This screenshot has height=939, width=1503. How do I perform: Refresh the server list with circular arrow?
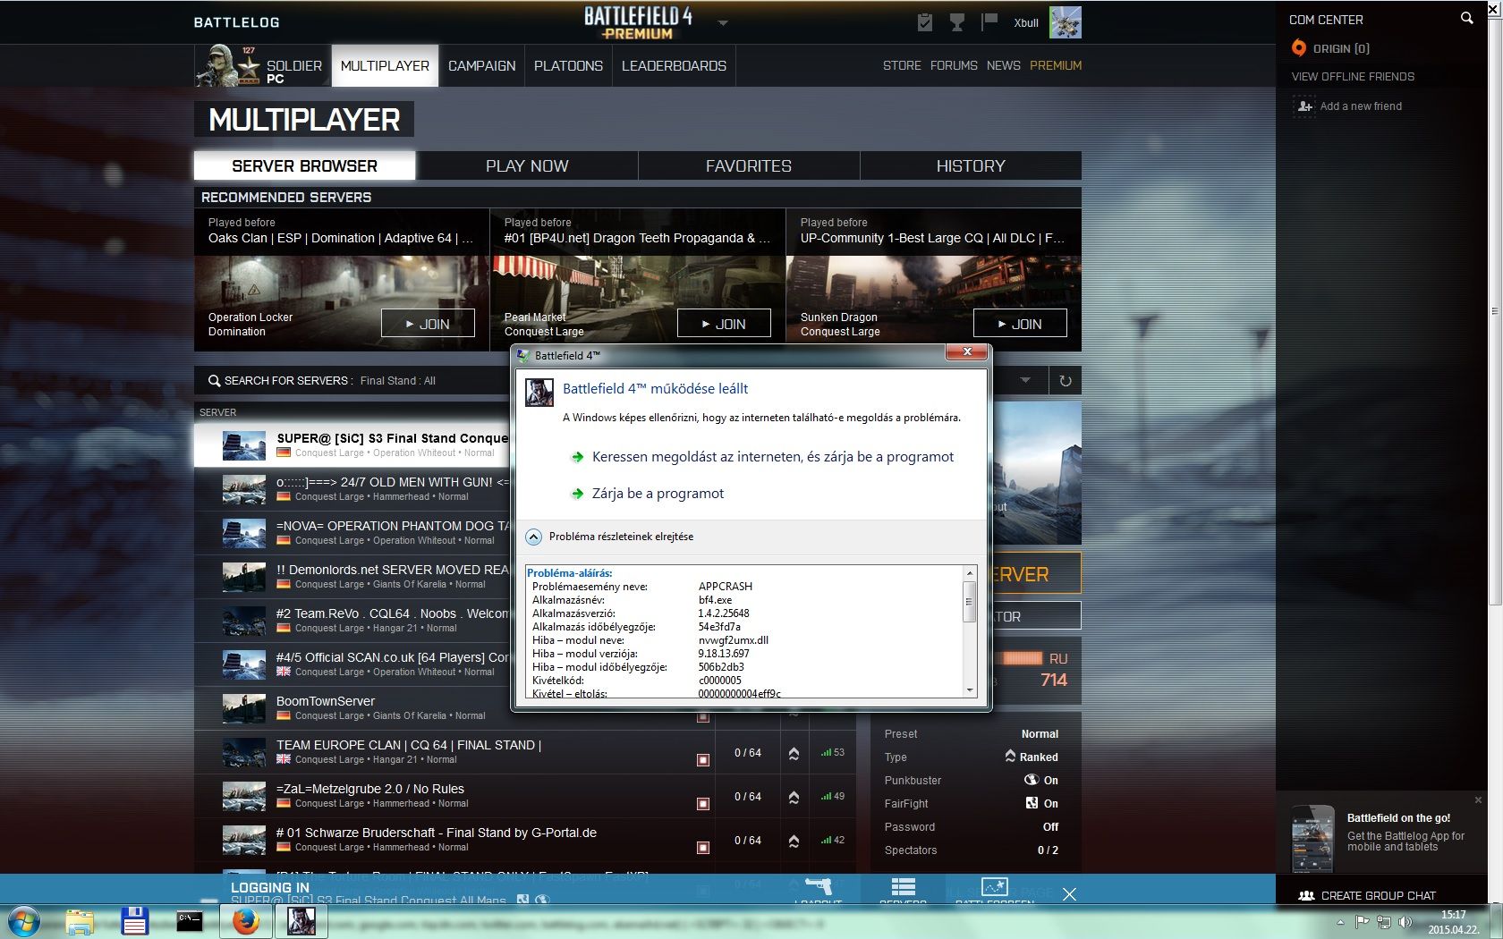pyautogui.click(x=1066, y=381)
